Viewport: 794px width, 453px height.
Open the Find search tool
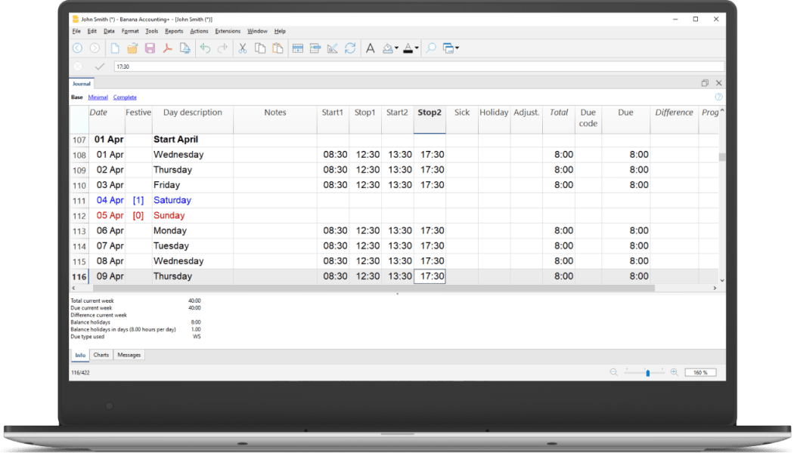coord(430,48)
